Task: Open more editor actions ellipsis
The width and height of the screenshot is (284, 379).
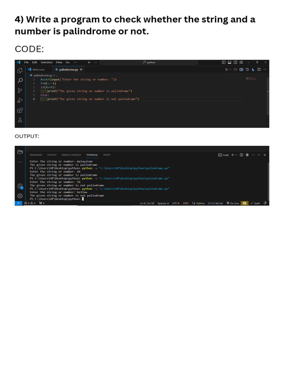Action: point(265,70)
